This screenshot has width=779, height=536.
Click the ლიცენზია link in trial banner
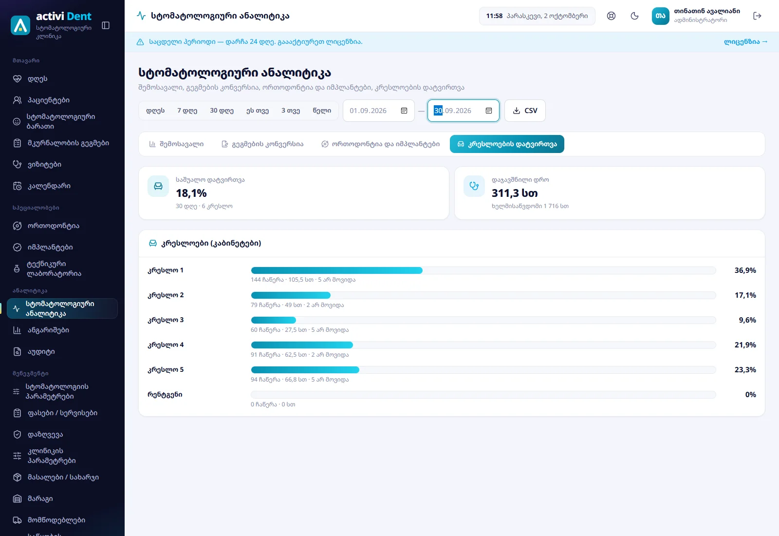745,42
